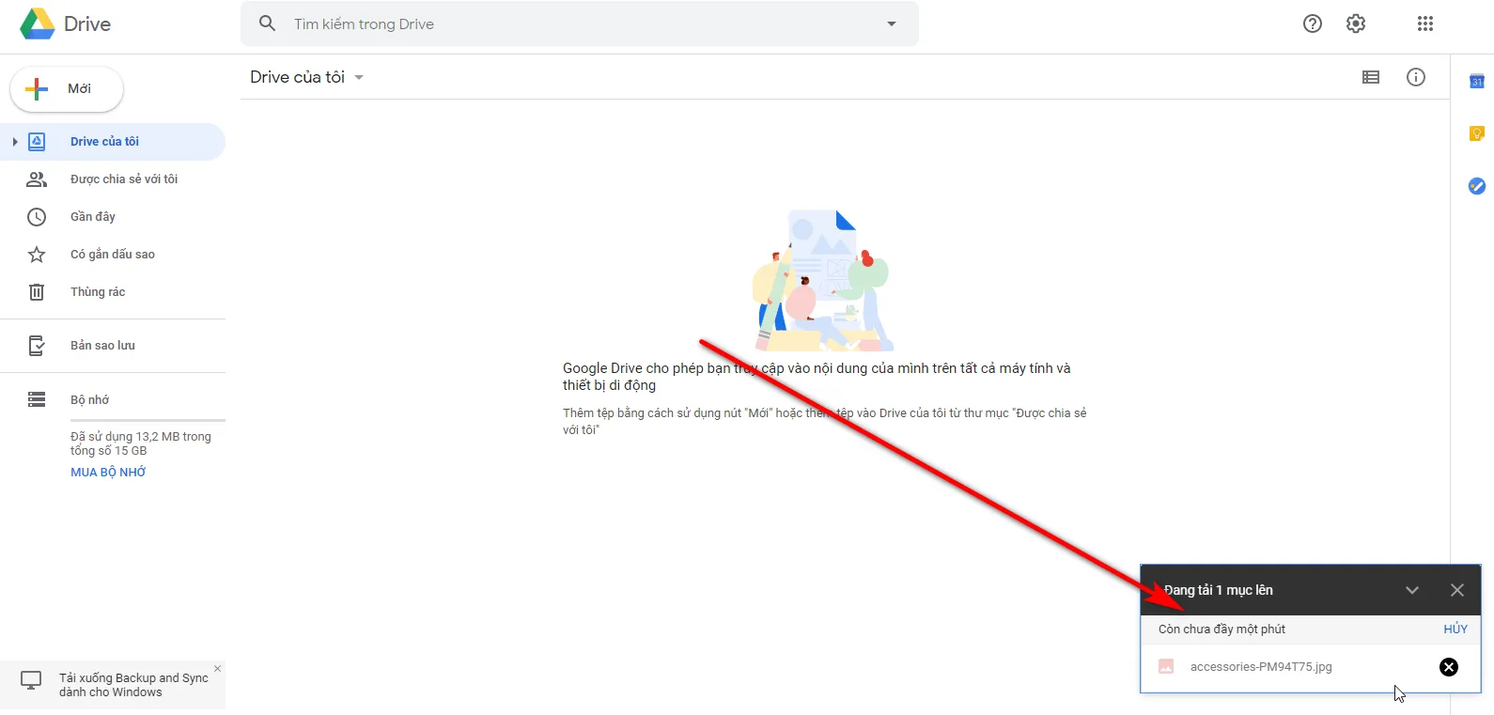
Task: Click HỦY to cancel the upload
Action: tap(1455, 630)
